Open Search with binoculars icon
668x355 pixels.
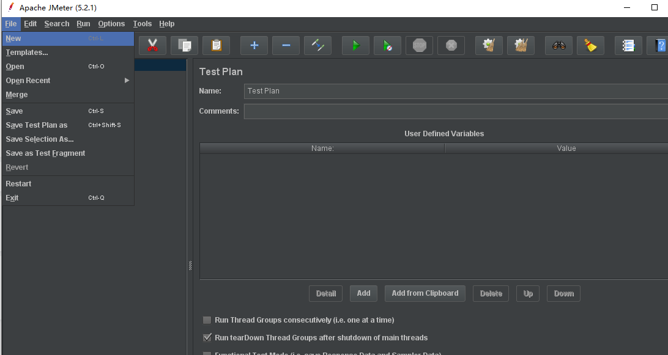(559, 45)
